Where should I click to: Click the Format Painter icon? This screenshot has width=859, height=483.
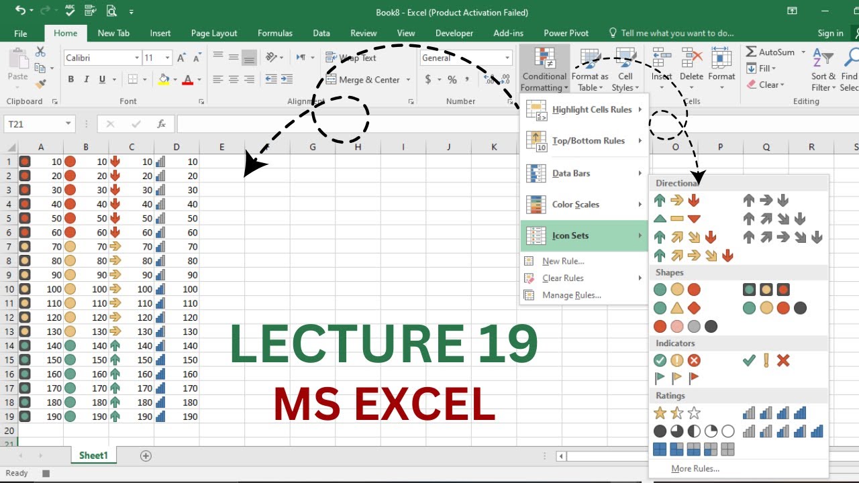tap(40, 85)
